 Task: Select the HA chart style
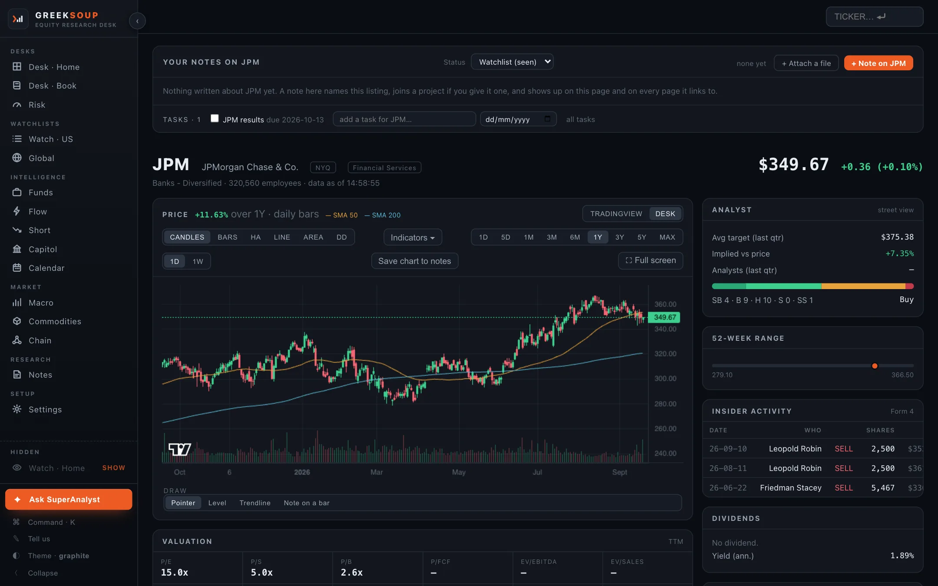click(x=255, y=237)
